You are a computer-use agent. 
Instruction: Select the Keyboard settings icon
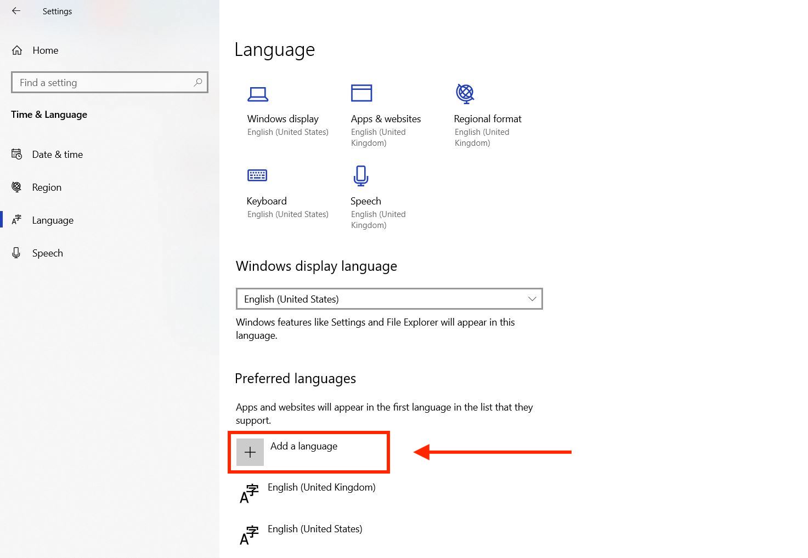[257, 175]
